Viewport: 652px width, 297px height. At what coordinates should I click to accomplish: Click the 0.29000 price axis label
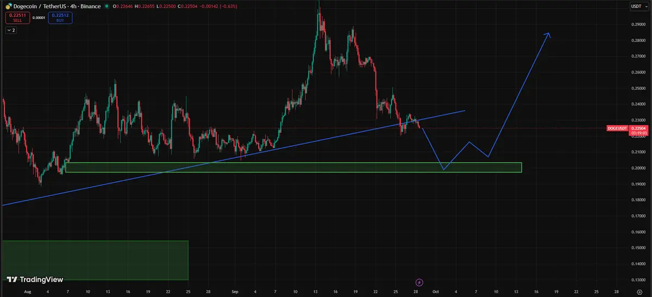(x=638, y=24)
